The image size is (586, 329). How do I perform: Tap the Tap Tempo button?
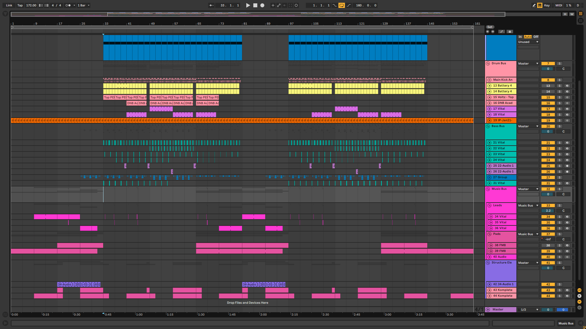tap(20, 5)
